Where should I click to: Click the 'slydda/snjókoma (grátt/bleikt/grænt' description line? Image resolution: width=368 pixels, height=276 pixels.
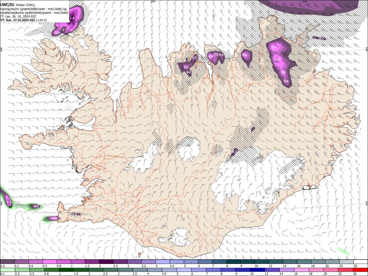pyautogui.click(x=34, y=13)
